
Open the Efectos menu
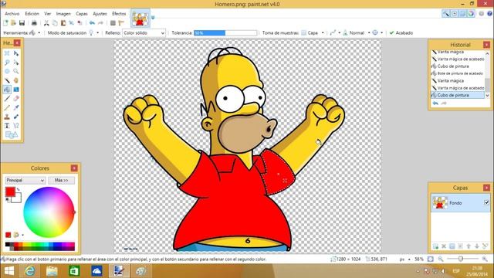click(119, 14)
